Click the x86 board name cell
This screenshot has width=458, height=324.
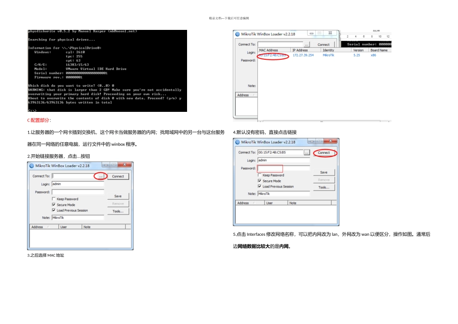(373, 55)
